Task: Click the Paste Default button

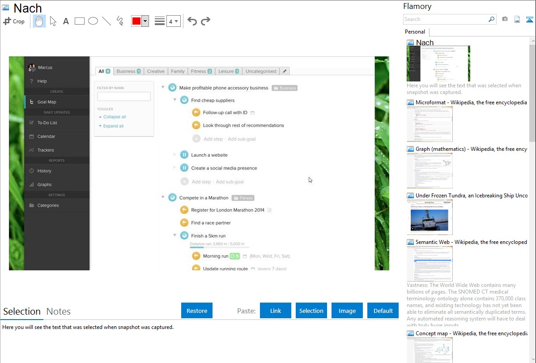Action: tap(383, 311)
